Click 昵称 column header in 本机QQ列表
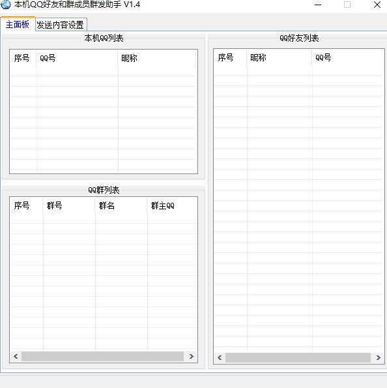This screenshot has height=388, width=387. (x=157, y=59)
